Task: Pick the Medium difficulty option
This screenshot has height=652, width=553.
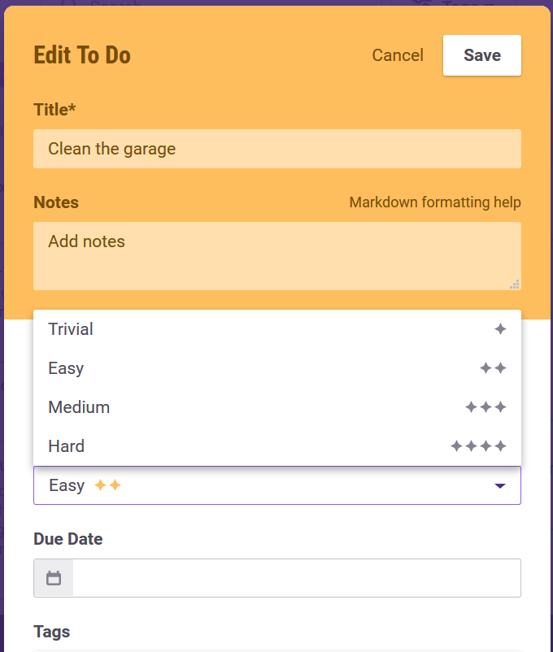Action: point(79,407)
